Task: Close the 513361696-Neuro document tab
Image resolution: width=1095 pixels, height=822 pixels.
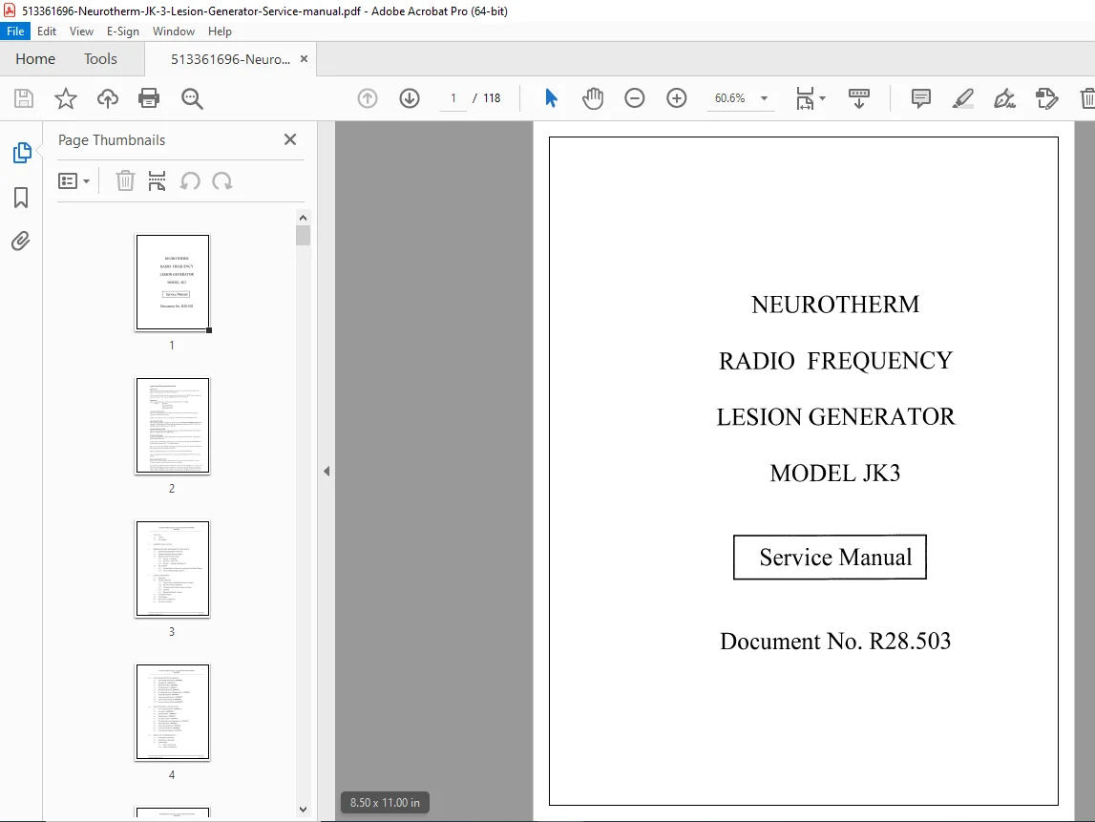Action: point(304,59)
